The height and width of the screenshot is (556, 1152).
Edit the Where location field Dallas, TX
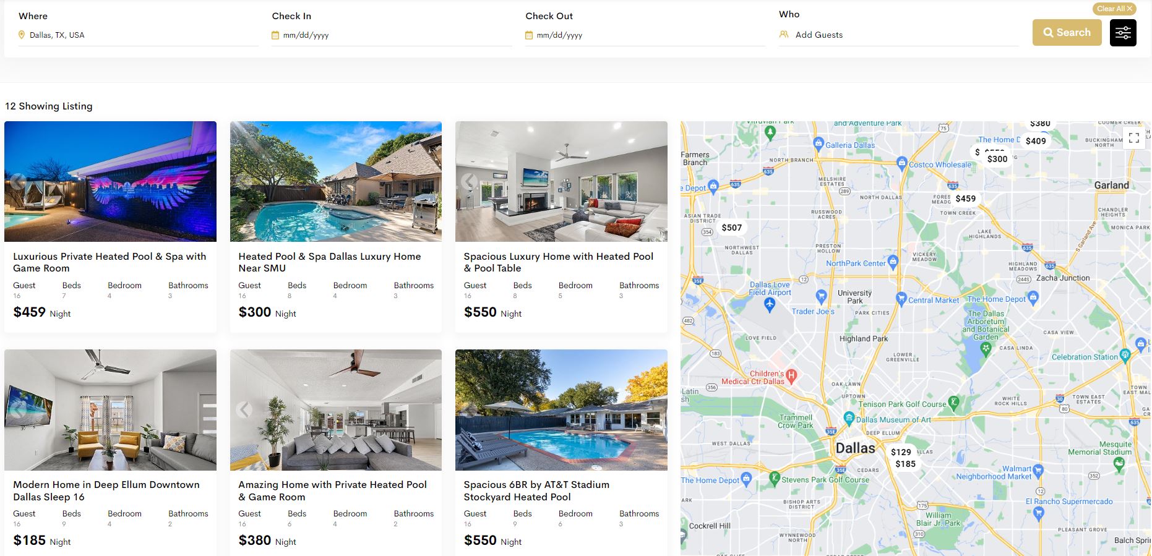pyautogui.click(x=139, y=35)
